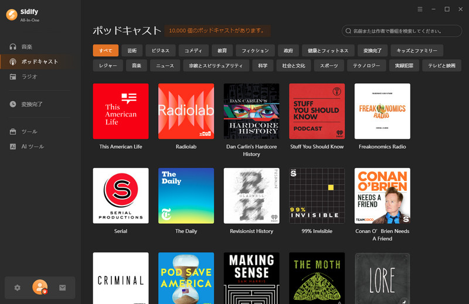Viewport: 469px width, 304px height.
Task: Click the 音楽 headphones icon
Action: point(13,46)
